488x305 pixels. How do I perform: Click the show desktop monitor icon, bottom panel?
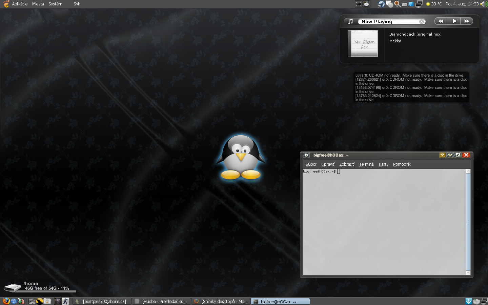[x=484, y=301]
